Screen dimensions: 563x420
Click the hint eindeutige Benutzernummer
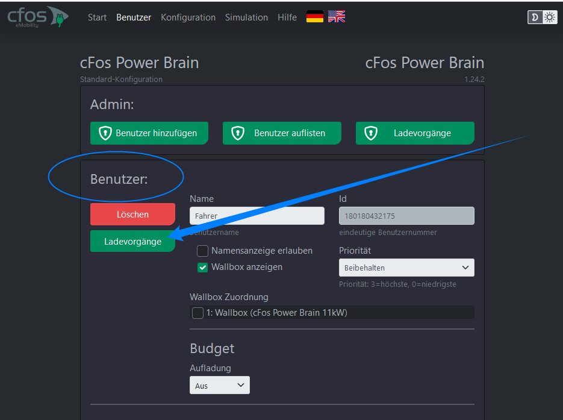point(388,233)
